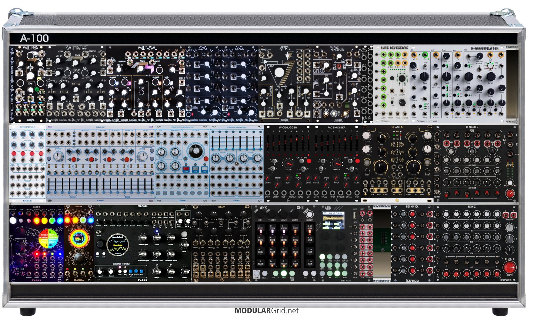This screenshot has width=534, height=317.
Task: Click the red run button on left Facehugger
Action: (x=309, y=161)
